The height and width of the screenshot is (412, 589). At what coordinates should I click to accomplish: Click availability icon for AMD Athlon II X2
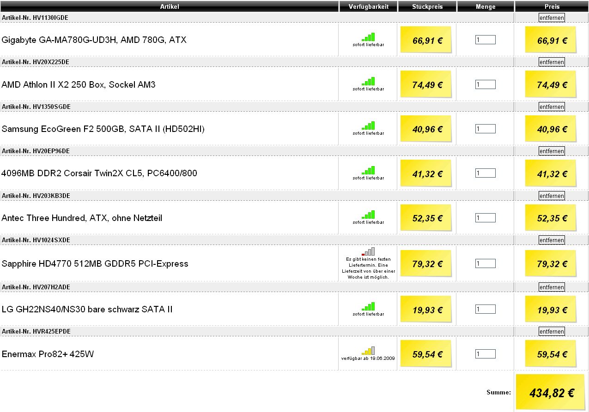[368, 81]
